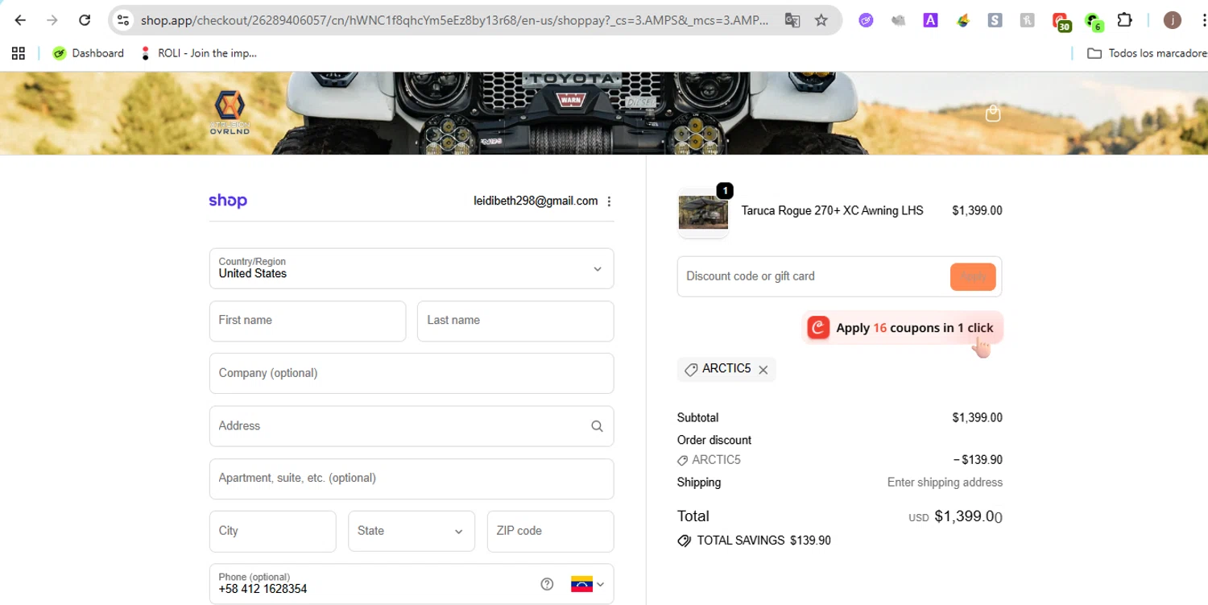Viewport: 1208px width, 605px height.
Task: Open the phone country flag selector
Action: click(x=588, y=584)
